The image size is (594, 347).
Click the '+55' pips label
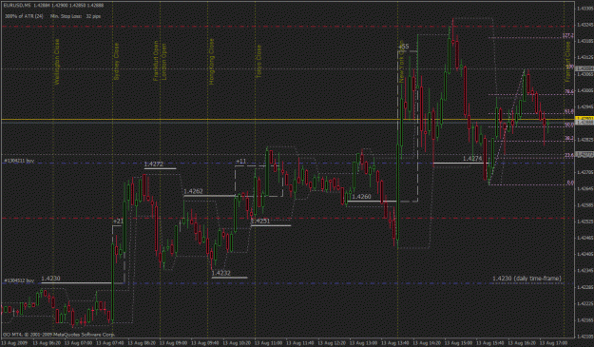tap(404, 47)
